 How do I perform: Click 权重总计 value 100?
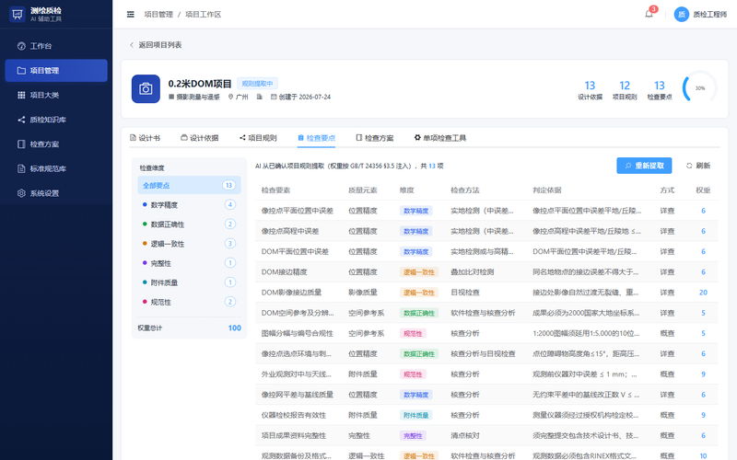pyautogui.click(x=235, y=328)
